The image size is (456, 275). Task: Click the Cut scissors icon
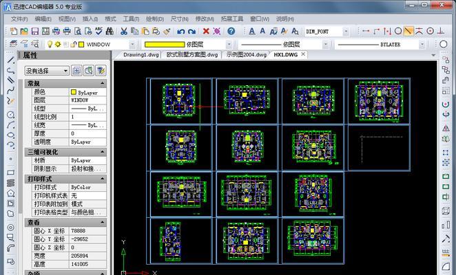(124, 31)
